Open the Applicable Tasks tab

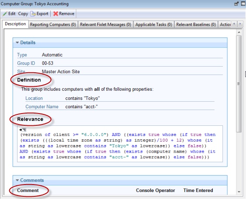point(154,25)
